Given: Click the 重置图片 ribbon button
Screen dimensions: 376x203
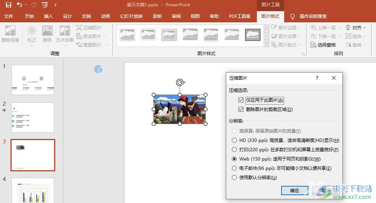Looking at the screenshot, I should click(89, 45).
